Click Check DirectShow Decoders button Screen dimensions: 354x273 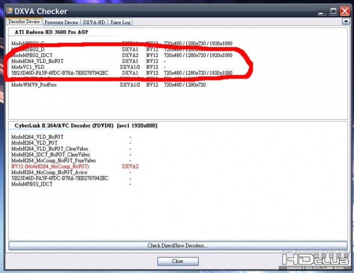click(177, 246)
